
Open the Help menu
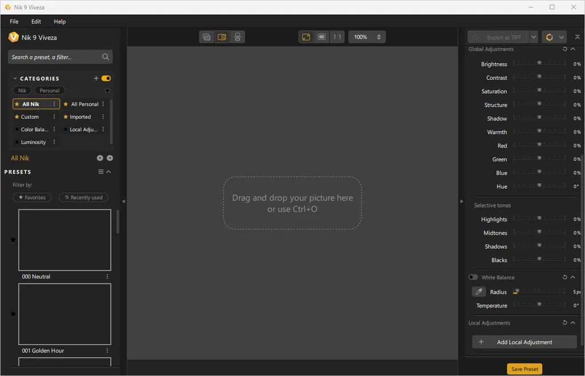pyautogui.click(x=59, y=22)
